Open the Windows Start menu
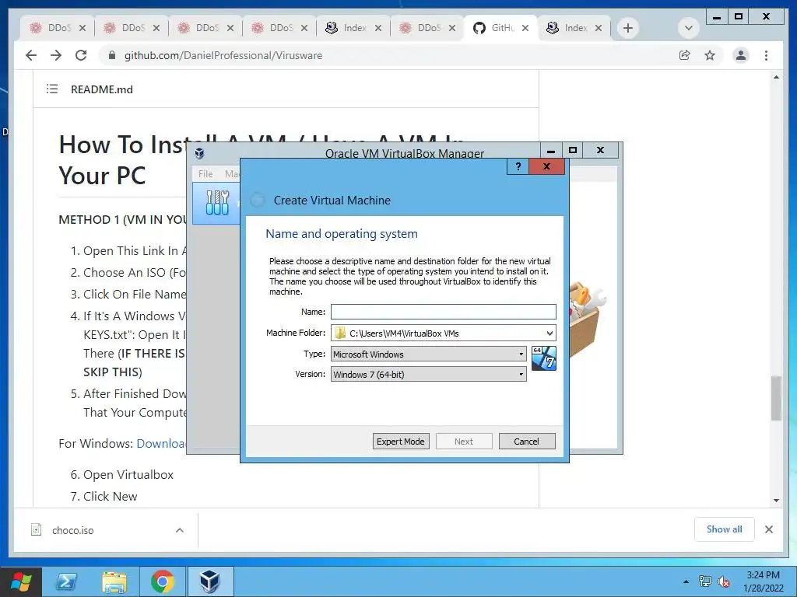This screenshot has width=797, height=597. point(21,581)
